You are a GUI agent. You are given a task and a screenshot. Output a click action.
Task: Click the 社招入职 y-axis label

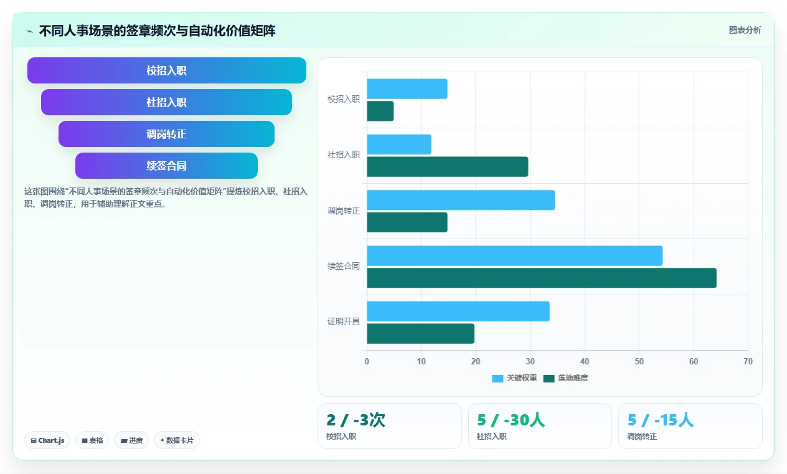coord(344,154)
